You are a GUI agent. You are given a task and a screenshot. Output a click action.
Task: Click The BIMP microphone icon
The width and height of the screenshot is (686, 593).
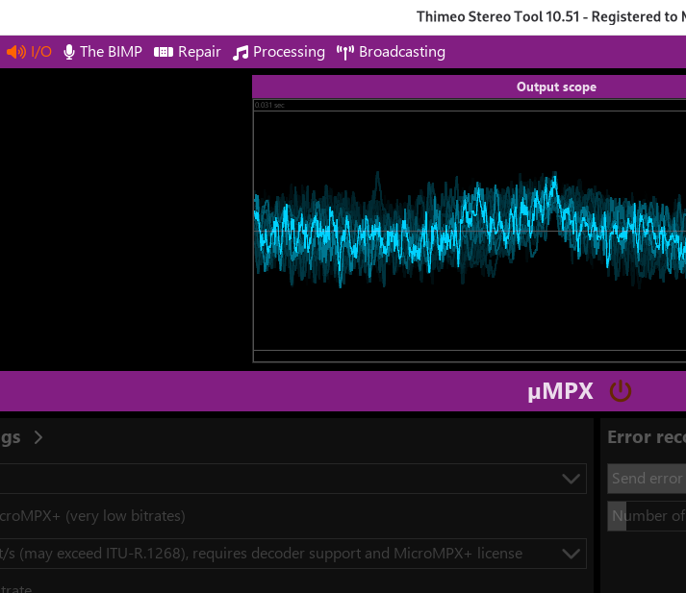tap(69, 52)
